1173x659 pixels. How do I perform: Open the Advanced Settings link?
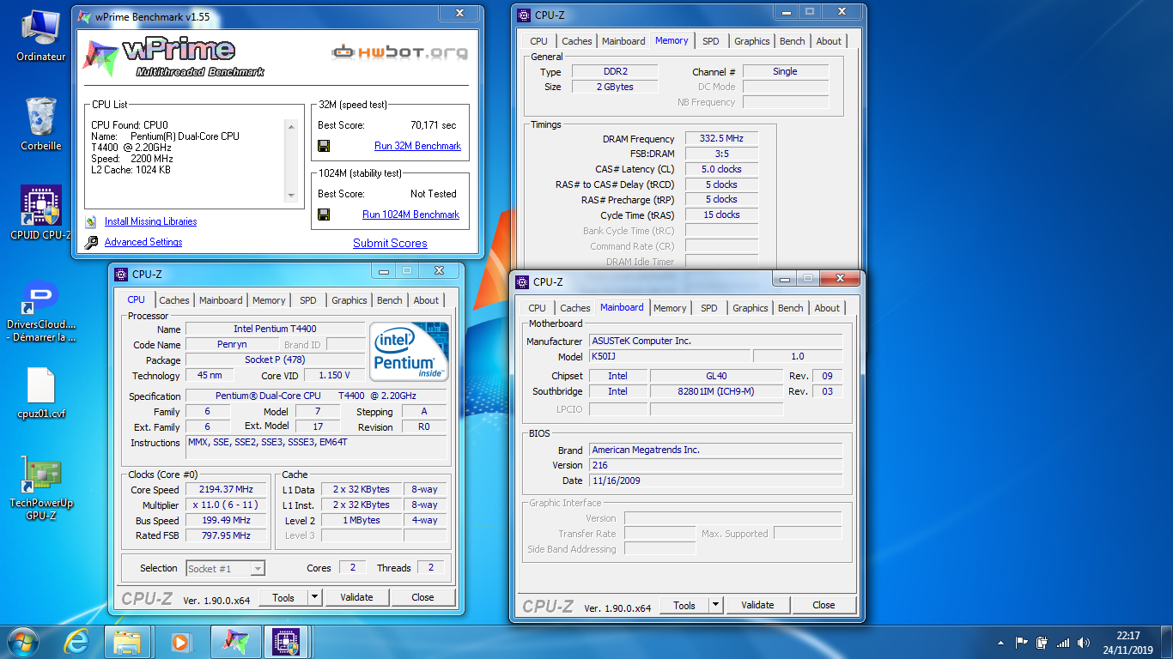(143, 242)
